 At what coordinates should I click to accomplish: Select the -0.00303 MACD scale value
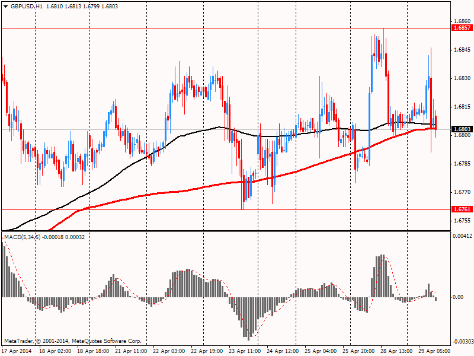point(463,342)
